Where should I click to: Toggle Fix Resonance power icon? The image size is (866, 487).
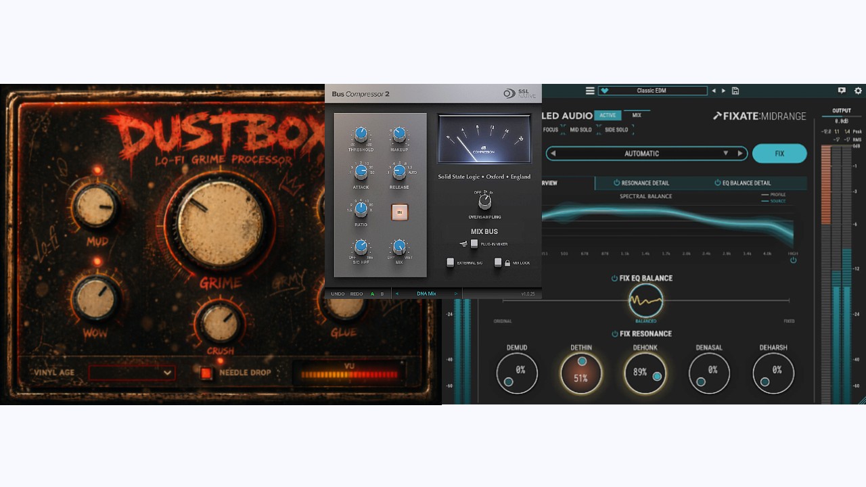[x=614, y=333]
